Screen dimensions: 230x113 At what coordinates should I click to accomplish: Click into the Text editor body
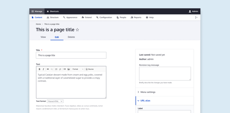click(x=71, y=85)
